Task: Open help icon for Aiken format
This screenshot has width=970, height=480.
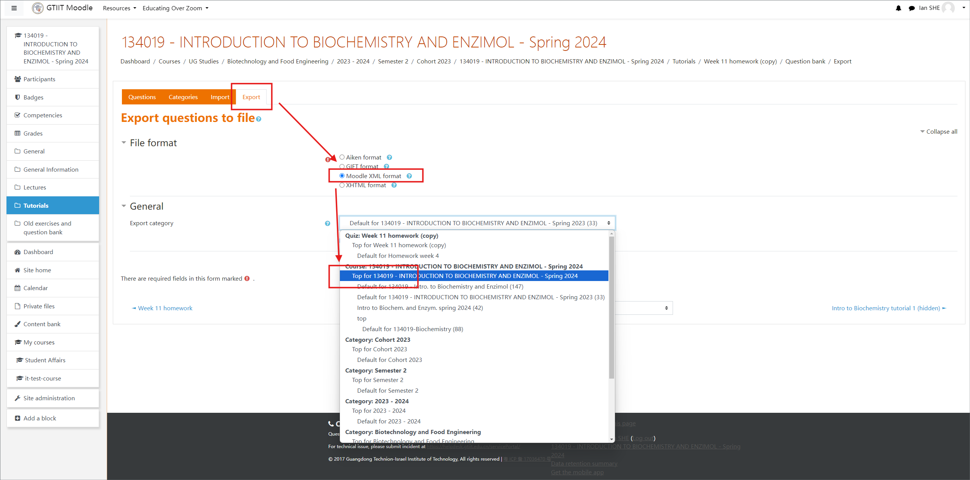Action: point(389,157)
